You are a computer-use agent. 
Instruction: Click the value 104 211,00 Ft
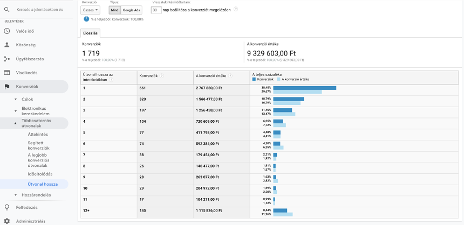coord(207,199)
